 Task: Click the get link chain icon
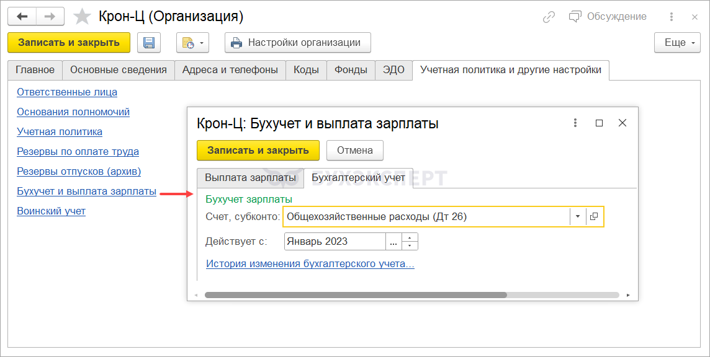[549, 17]
